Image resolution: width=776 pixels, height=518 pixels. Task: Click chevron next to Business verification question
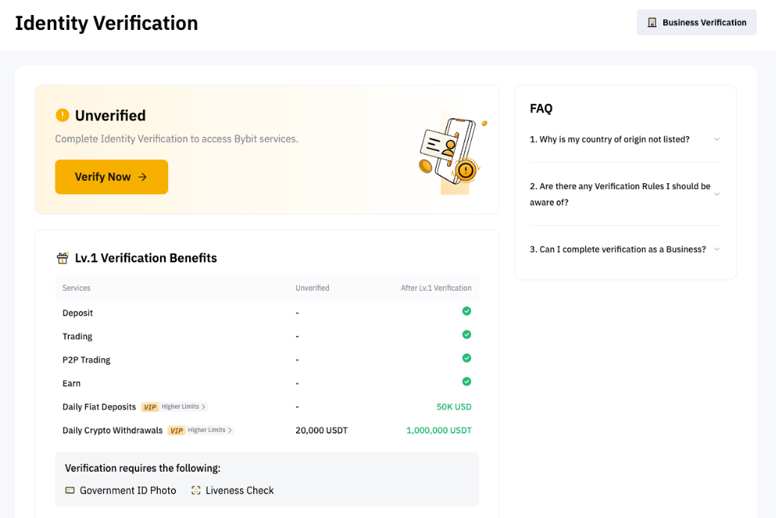717,250
